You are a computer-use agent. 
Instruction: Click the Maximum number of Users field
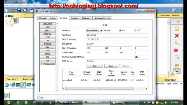[141, 57]
